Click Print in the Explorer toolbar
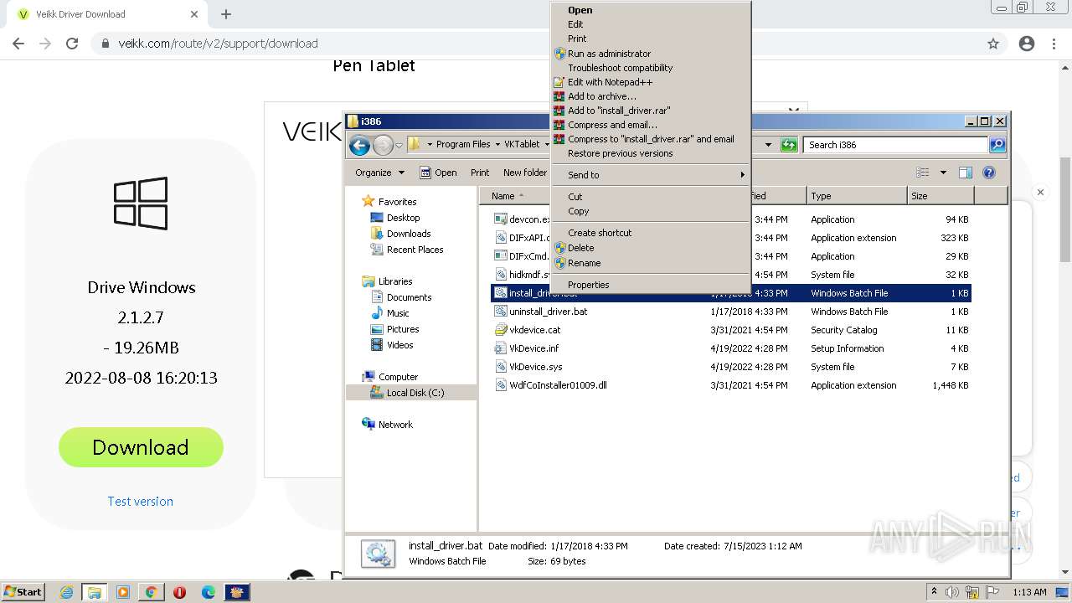The height and width of the screenshot is (603, 1072). click(480, 173)
